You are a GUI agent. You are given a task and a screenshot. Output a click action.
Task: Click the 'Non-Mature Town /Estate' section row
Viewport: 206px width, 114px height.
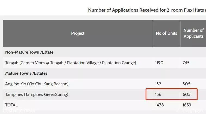click(104, 52)
